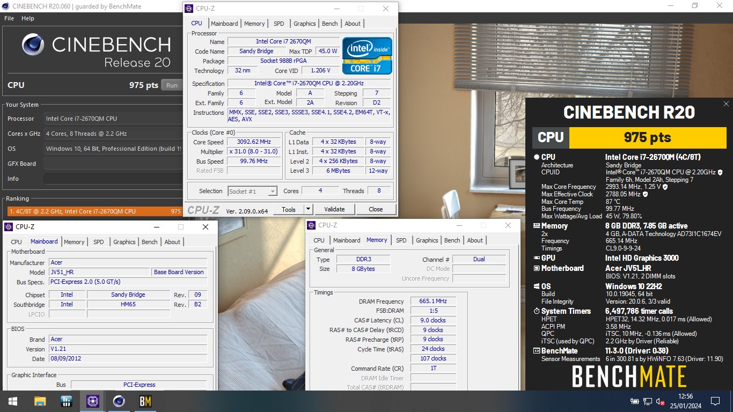This screenshot has height=412, width=733.
Task: Click the JV51_HR model field
Action: point(99,272)
